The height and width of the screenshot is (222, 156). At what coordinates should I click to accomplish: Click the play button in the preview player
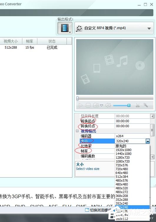[x=81, y=105]
